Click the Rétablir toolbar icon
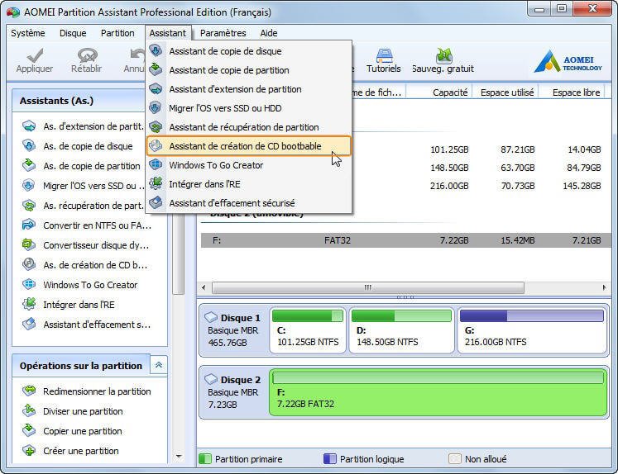618x474 pixels. 87,55
